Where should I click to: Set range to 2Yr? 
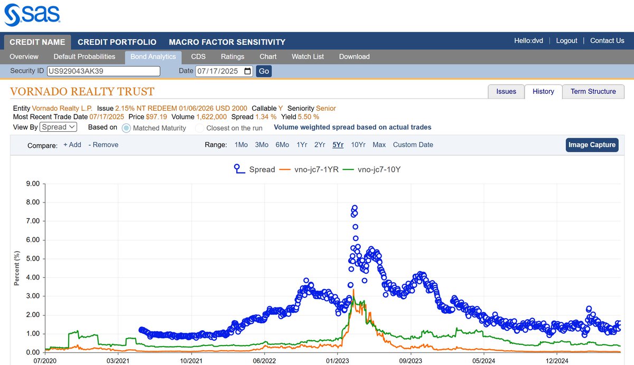[x=320, y=145]
